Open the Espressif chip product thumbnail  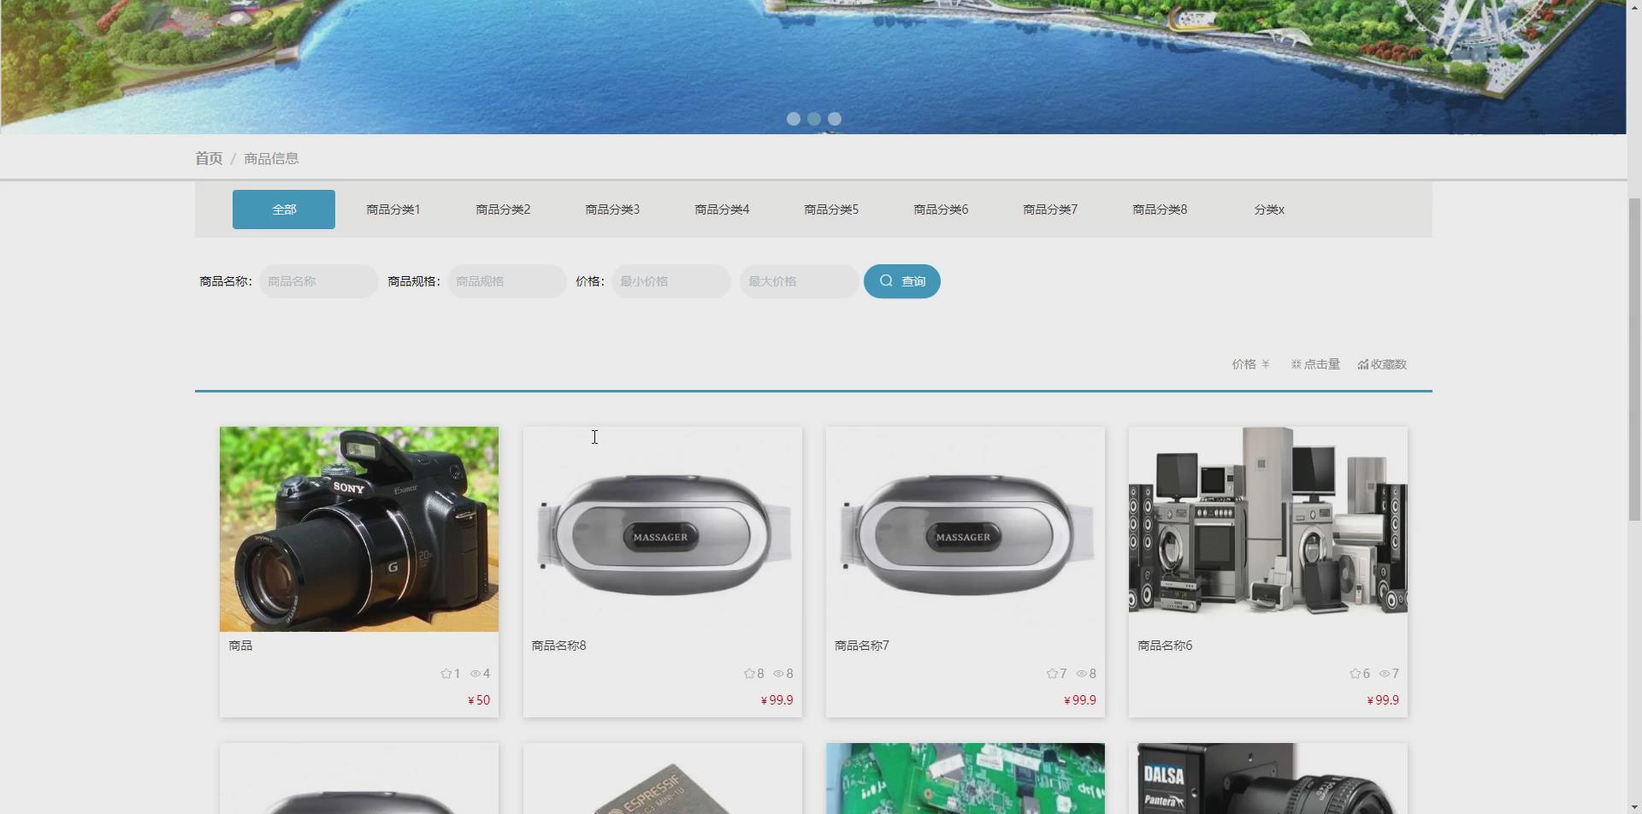coord(663,779)
